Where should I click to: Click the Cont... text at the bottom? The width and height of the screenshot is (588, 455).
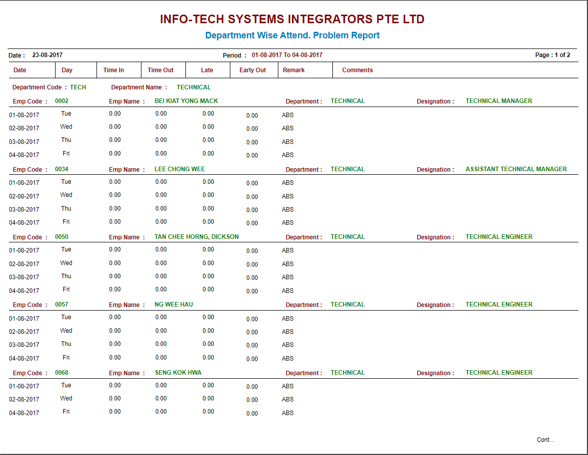[x=545, y=440]
